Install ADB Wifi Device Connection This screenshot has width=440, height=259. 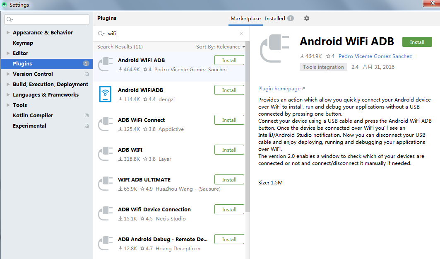tap(229, 210)
